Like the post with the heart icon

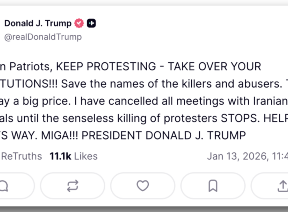click(x=143, y=186)
